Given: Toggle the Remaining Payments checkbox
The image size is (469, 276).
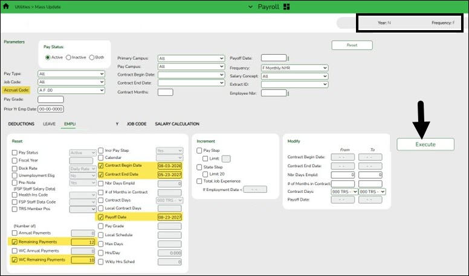Looking at the screenshot, I should point(15,242).
